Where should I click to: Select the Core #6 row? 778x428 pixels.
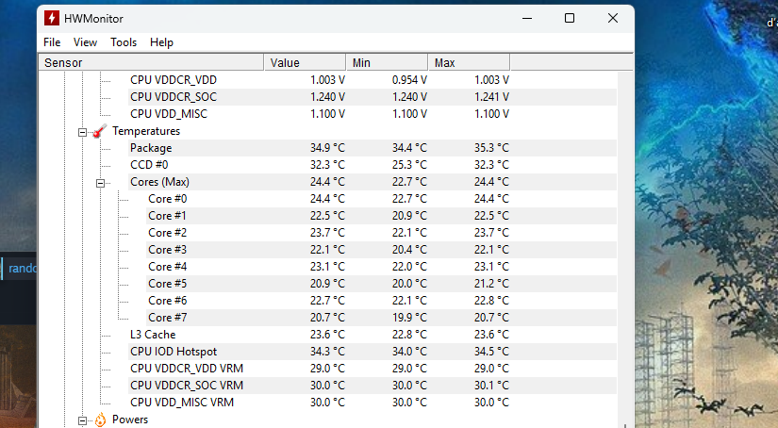coord(381,301)
